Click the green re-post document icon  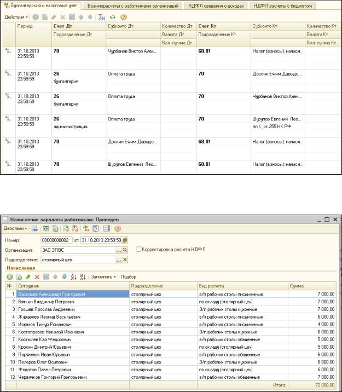tap(46, 228)
